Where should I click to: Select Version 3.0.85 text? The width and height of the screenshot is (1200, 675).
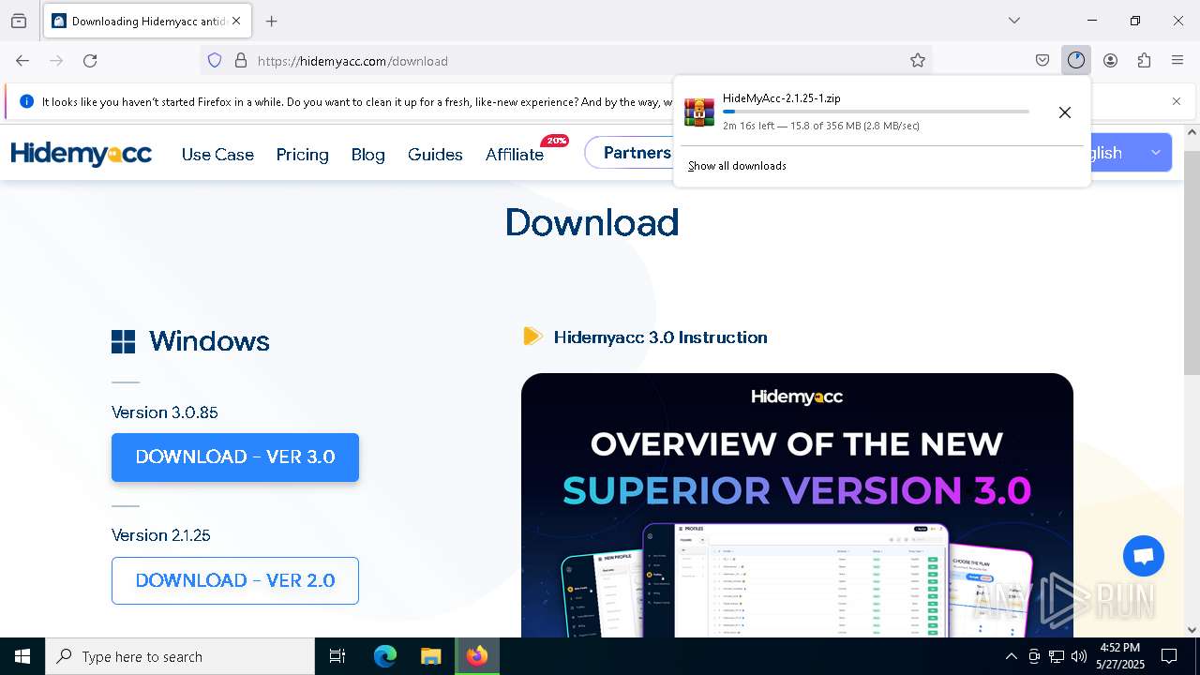(x=165, y=412)
